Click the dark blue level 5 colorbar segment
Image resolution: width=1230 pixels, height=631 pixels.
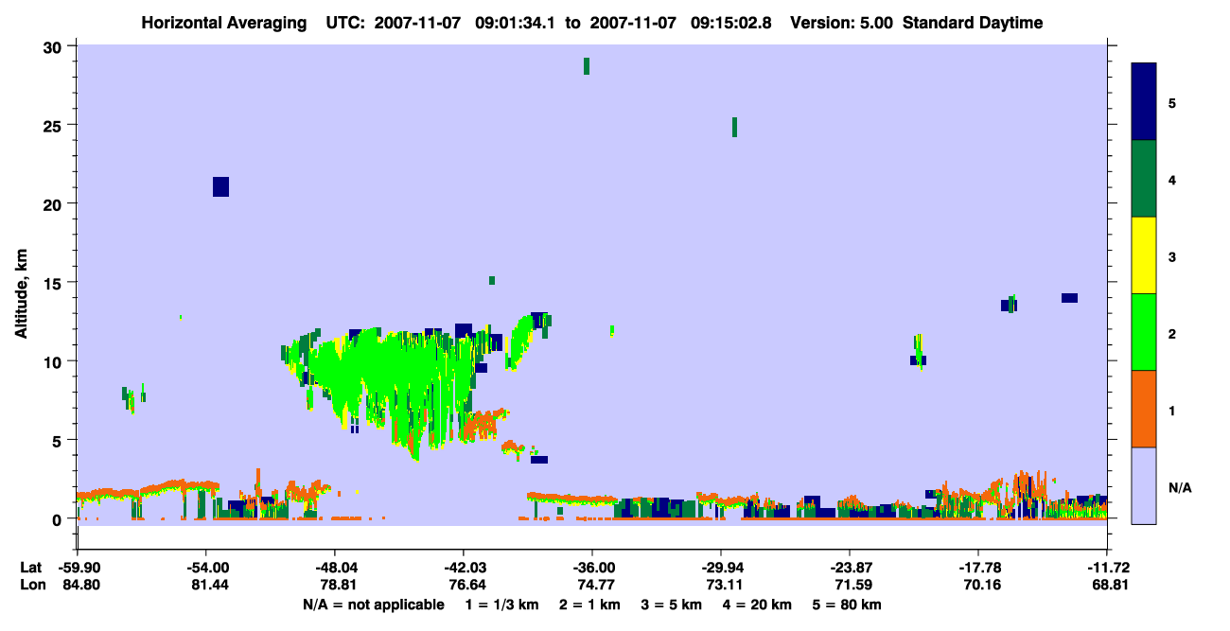pyautogui.click(x=1144, y=102)
